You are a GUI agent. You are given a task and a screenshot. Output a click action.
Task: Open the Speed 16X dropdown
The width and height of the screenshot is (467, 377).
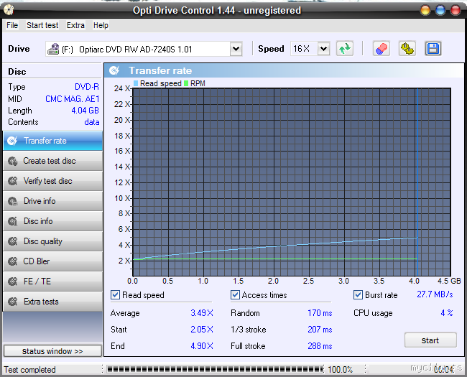point(323,49)
